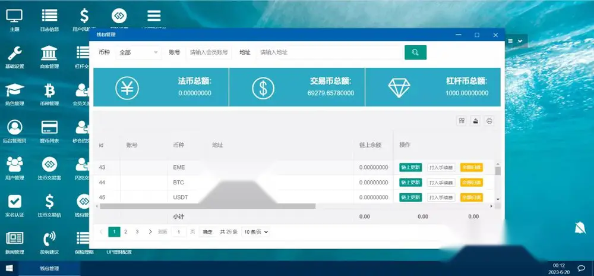
Task: Go to page 2
Action: pyautogui.click(x=126, y=231)
